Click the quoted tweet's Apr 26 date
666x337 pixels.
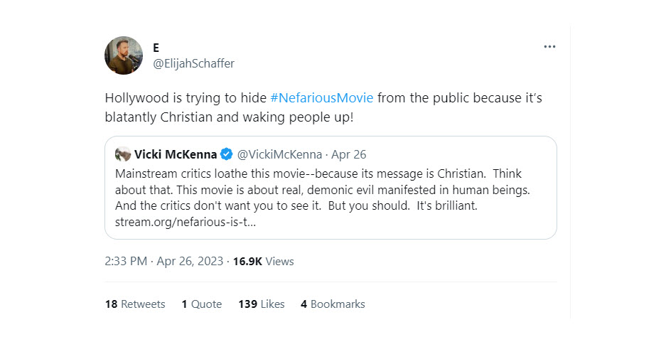pyautogui.click(x=349, y=154)
